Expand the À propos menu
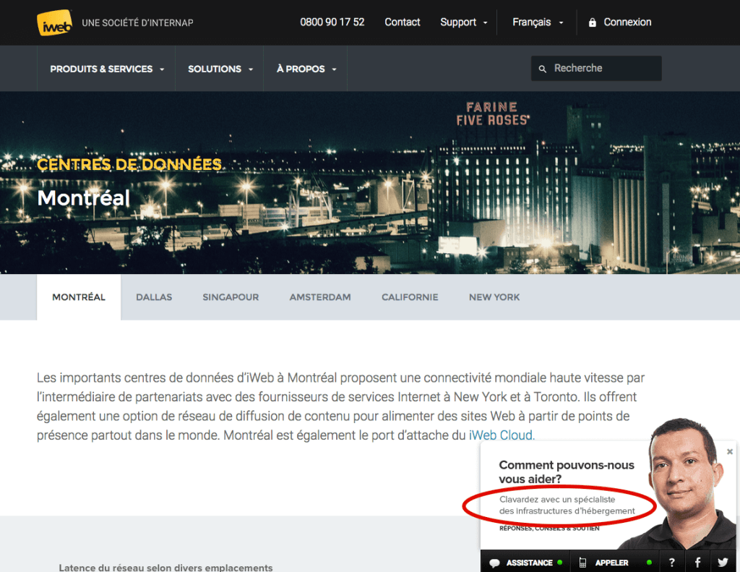The height and width of the screenshot is (572, 740). coord(306,69)
